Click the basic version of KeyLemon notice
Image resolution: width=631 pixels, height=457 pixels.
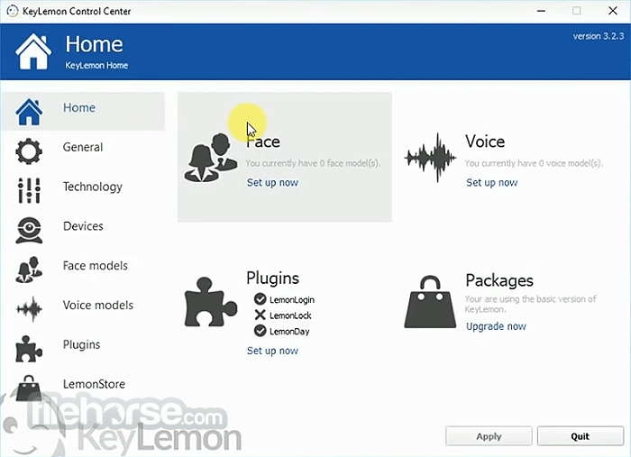(x=530, y=304)
